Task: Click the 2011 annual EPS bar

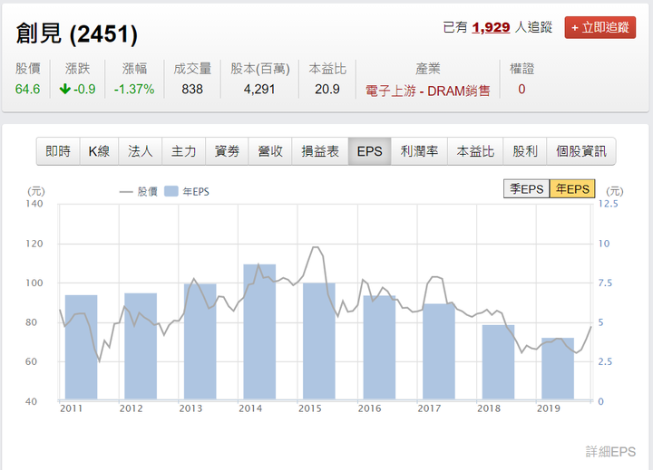Action: tap(82, 348)
